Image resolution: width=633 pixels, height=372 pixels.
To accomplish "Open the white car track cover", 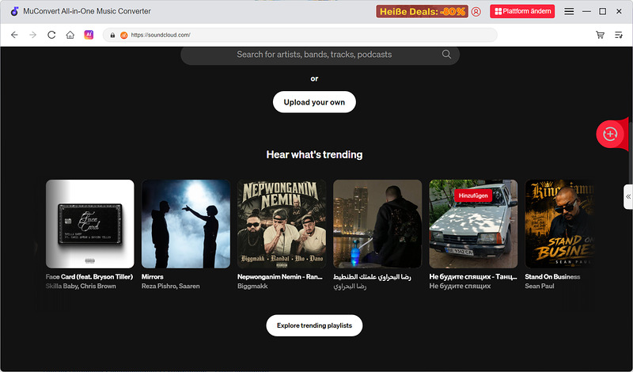I will (473, 224).
